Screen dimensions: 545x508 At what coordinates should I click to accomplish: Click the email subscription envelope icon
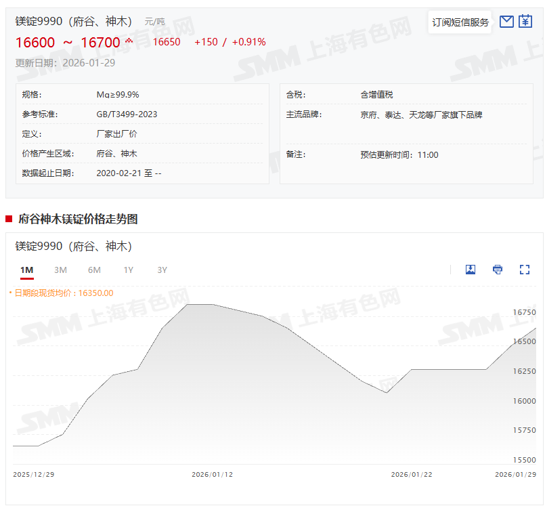point(506,22)
